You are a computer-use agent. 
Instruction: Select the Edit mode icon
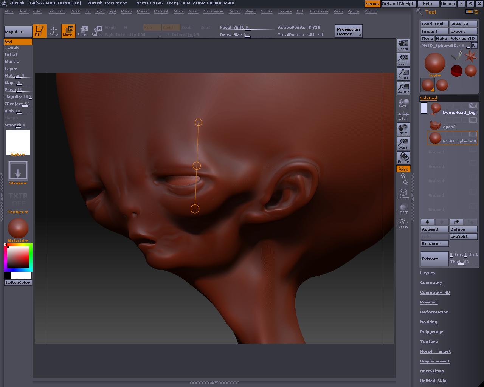pyautogui.click(x=39, y=31)
